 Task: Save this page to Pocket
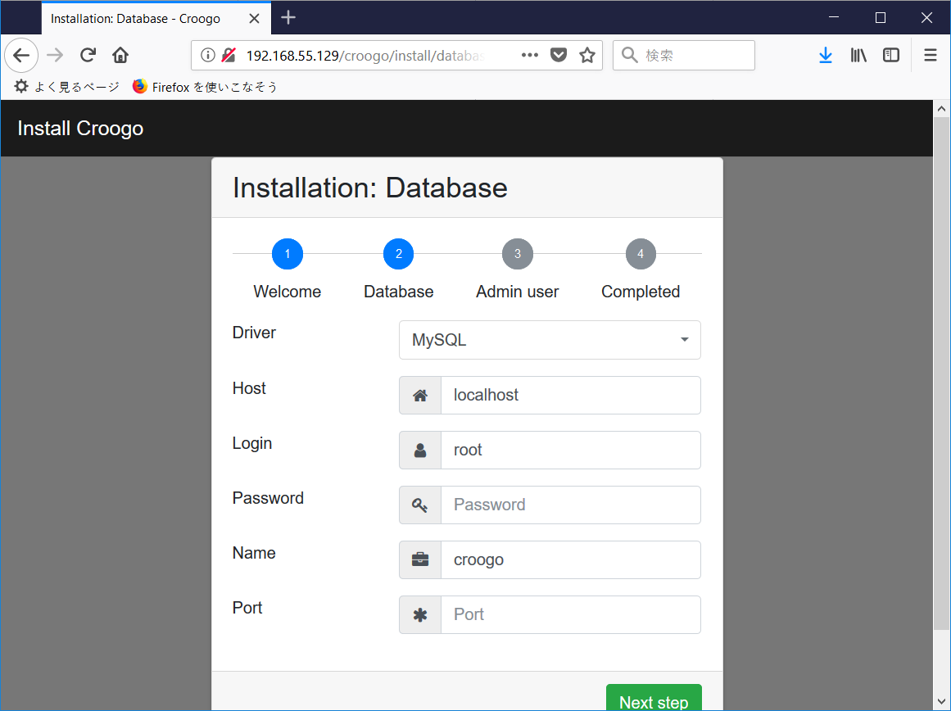point(559,55)
